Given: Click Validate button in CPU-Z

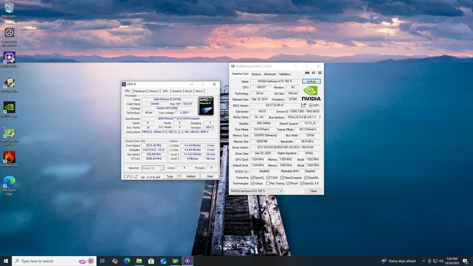Looking at the screenshot, I should pyautogui.click(x=191, y=176).
